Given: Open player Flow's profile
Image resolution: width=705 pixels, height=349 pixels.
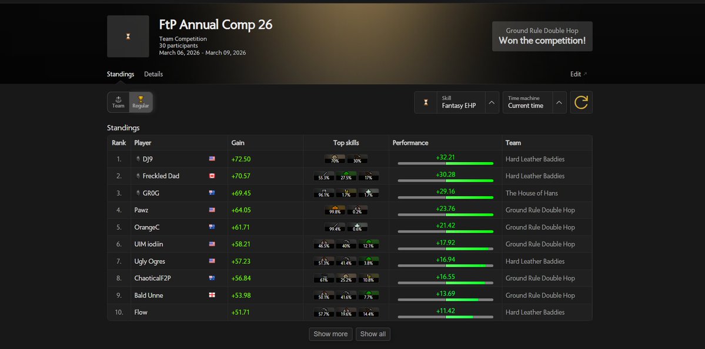Looking at the screenshot, I should coord(141,313).
